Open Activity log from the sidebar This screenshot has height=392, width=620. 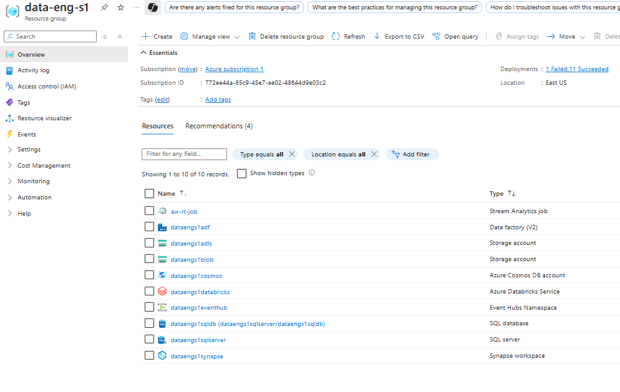(35, 69)
